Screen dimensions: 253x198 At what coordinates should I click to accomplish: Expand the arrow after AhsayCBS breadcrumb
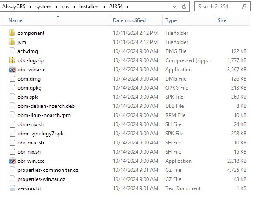point(31,7)
